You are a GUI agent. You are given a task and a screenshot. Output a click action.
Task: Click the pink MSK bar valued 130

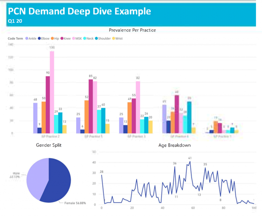coord(52,90)
